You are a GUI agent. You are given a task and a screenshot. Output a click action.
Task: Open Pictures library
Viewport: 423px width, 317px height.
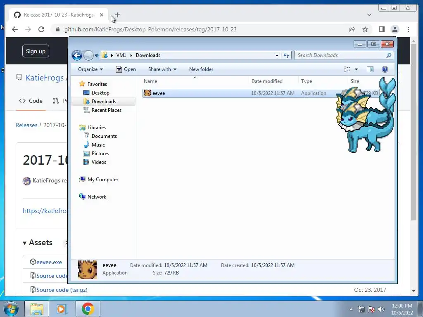coord(100,154)
